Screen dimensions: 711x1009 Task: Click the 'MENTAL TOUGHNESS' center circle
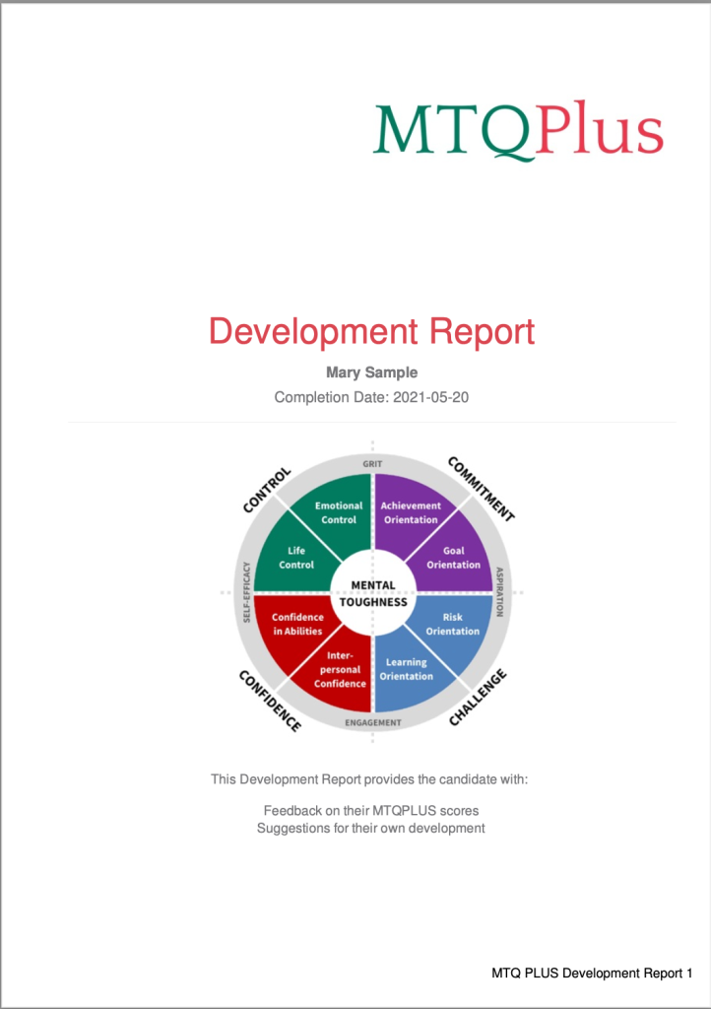(373, 593)
